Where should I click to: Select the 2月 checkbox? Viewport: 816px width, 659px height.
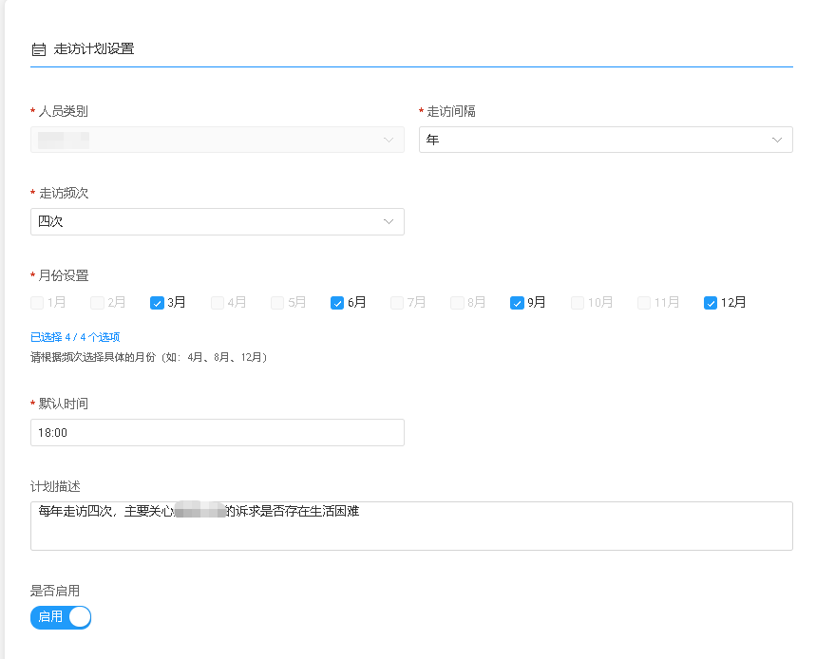click(95, 302)
